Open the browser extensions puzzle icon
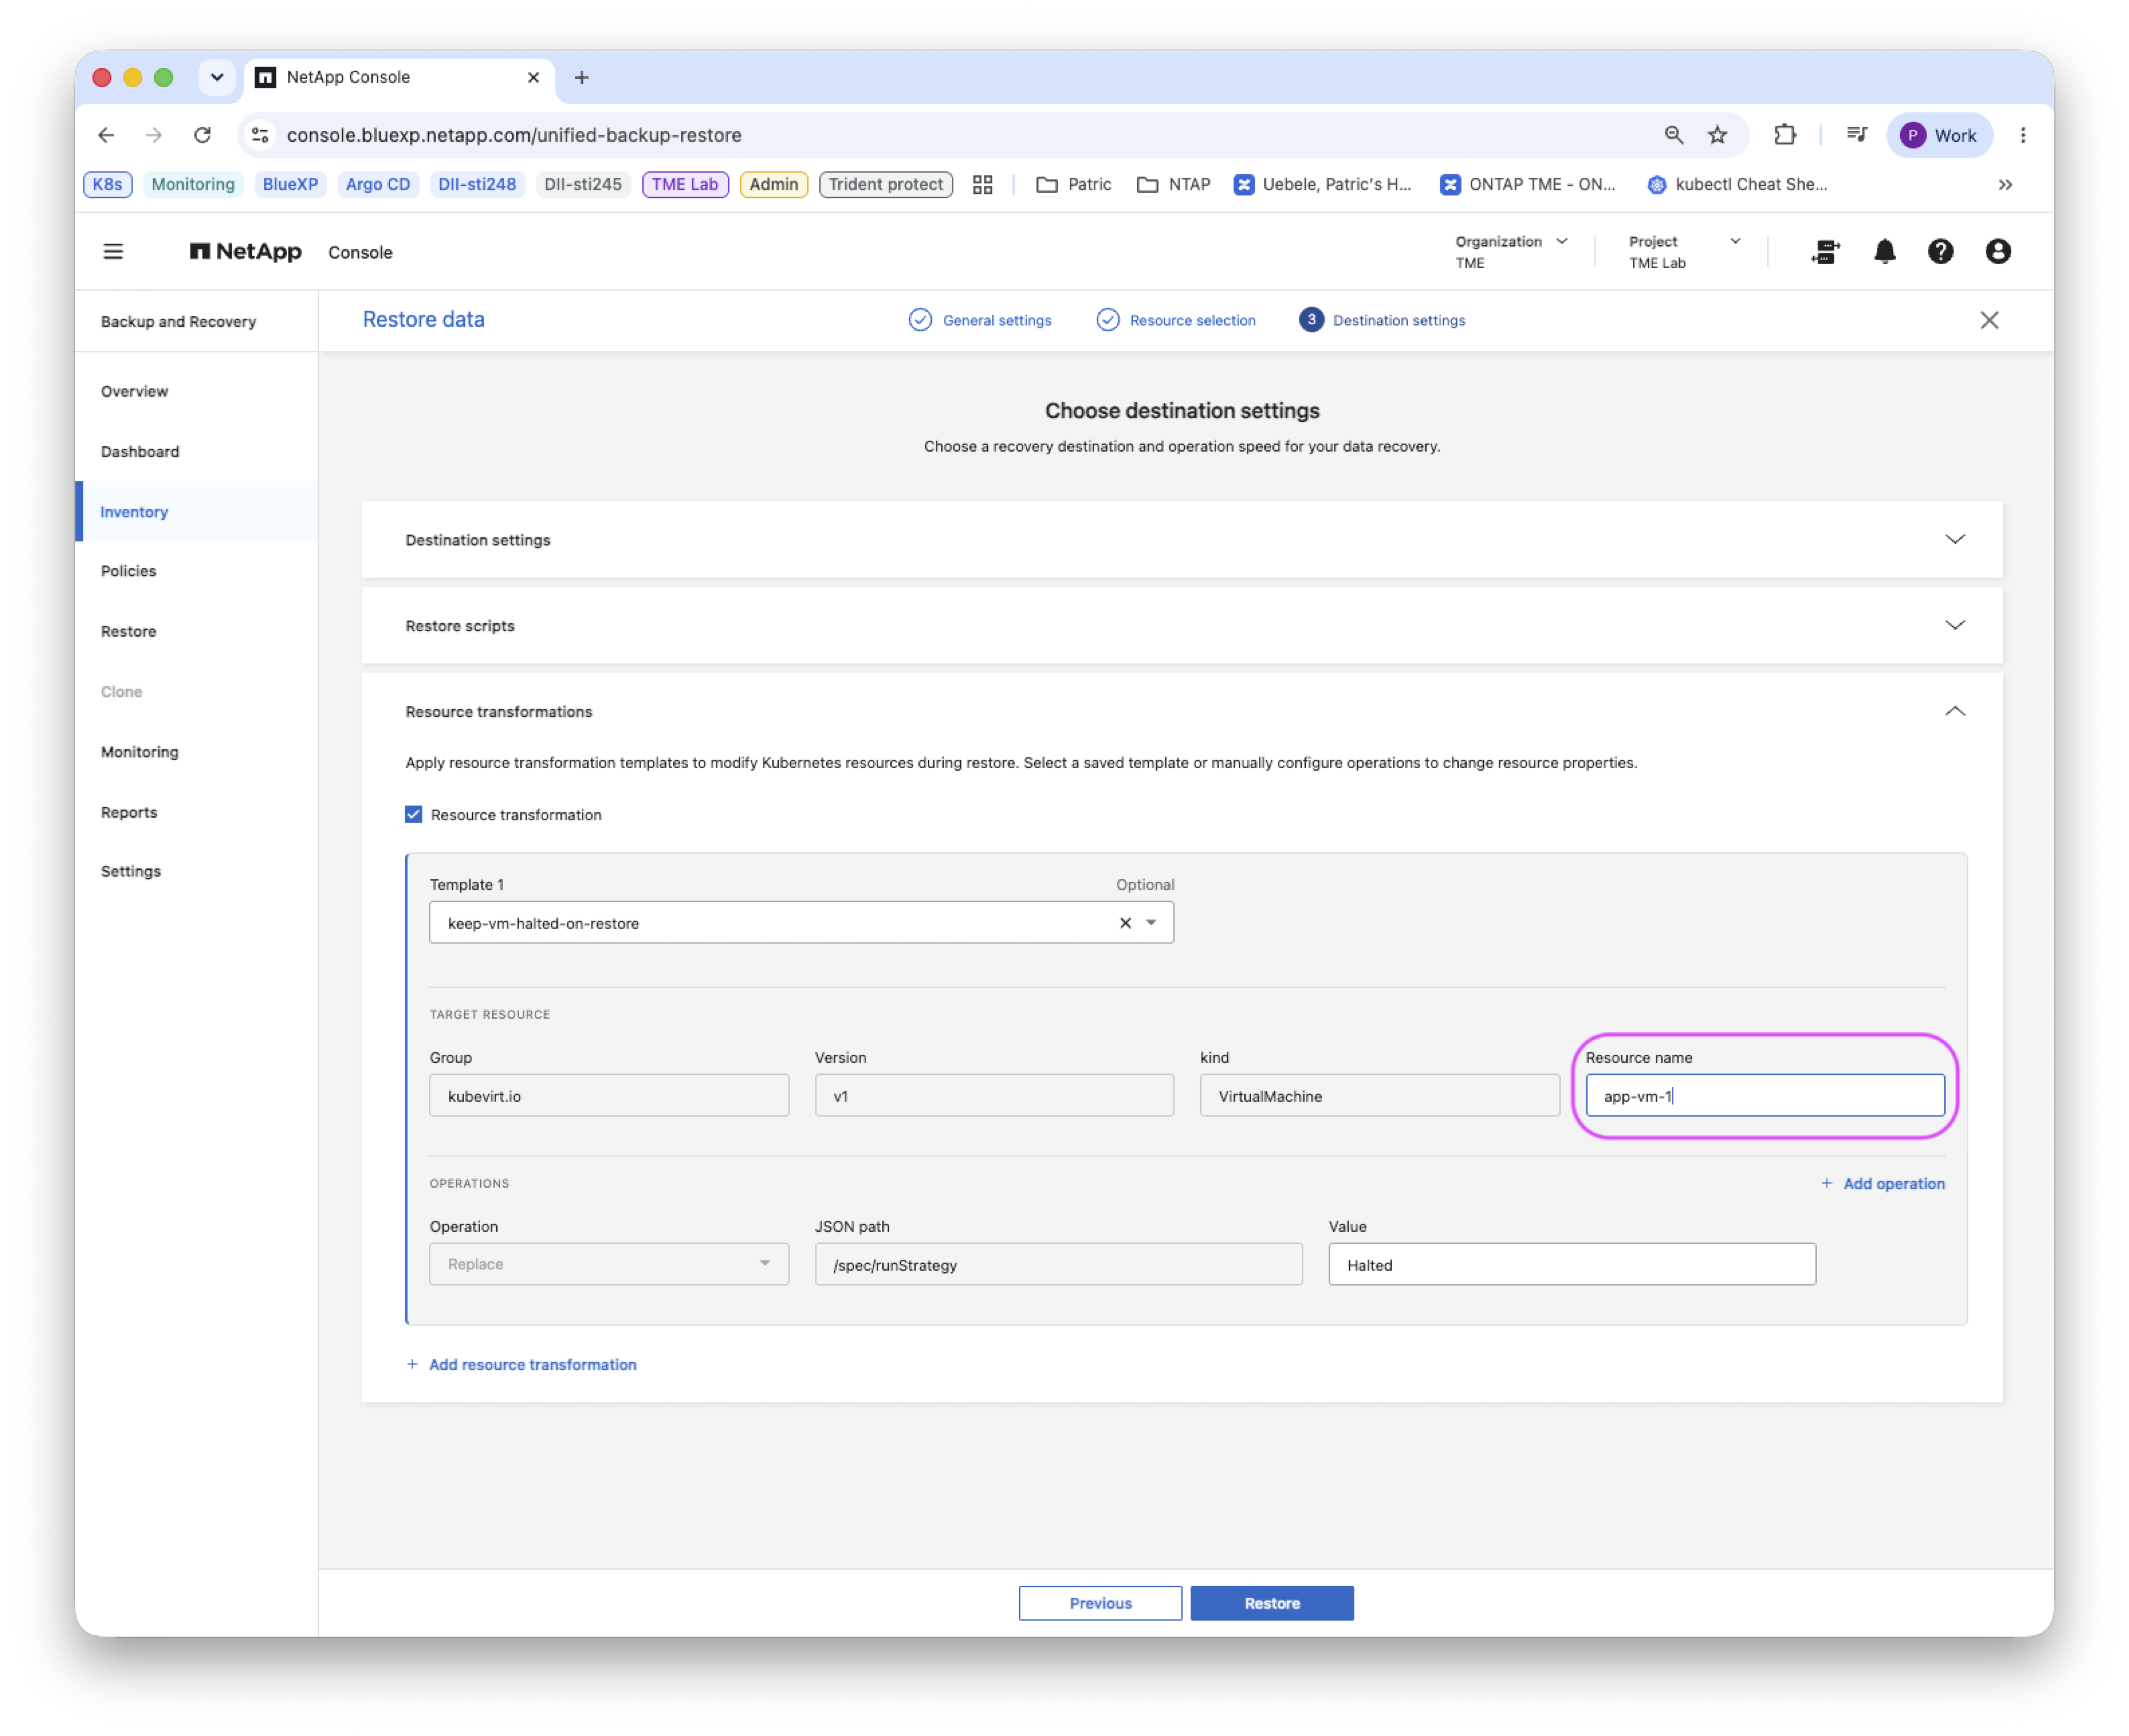 pyautogui.click(x=1785, y=135)
